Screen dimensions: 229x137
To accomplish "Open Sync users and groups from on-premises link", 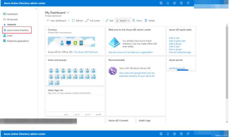I will click(x=137, y=75).
